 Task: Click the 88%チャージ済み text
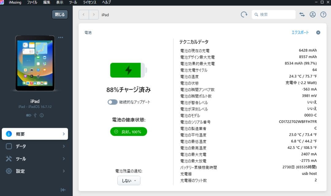tap(128, 90)
